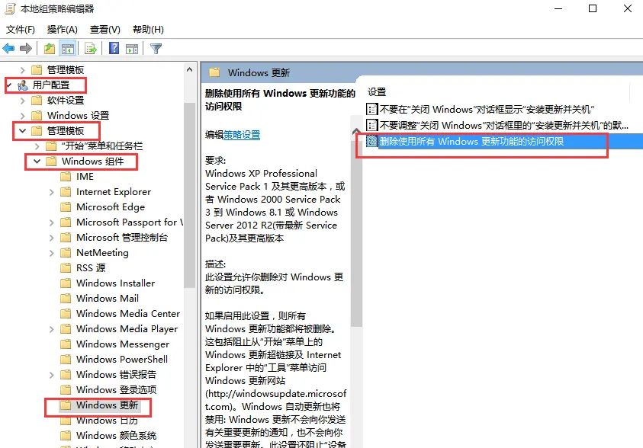Go up one level with folder icon
Screen dimensions: 643x448
(x=50, y=49)
